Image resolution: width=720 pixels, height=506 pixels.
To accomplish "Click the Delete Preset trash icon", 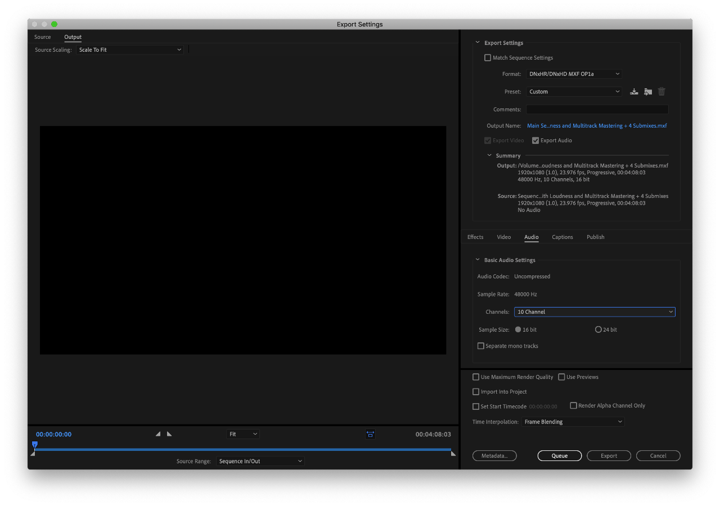I will (661, 92).
